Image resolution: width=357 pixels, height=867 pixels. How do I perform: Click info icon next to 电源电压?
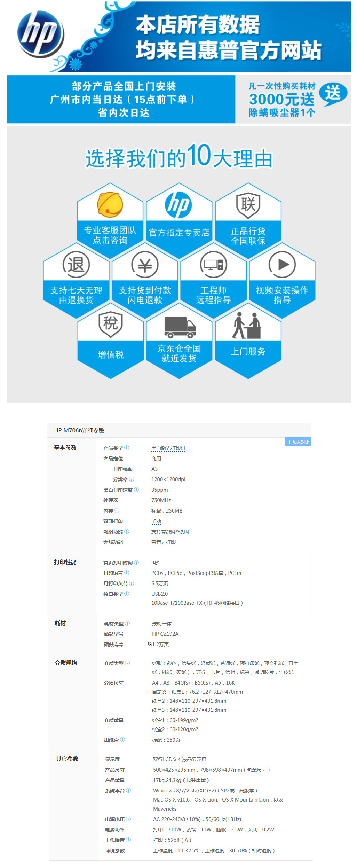point(128,819)
